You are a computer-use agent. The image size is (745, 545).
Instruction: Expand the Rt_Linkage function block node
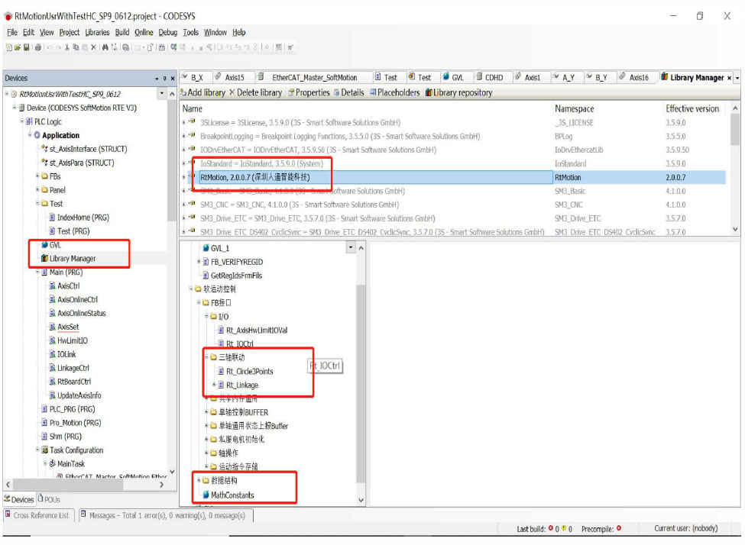213,385
